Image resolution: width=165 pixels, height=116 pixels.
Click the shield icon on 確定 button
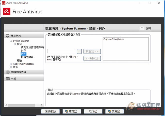pyautogui.click(x=67, y=111)
